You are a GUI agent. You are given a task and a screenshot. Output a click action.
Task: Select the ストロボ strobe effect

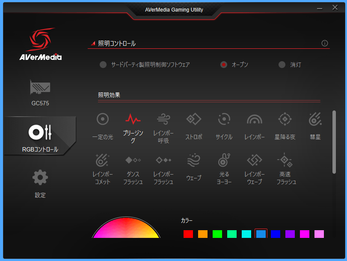point(194,127)
